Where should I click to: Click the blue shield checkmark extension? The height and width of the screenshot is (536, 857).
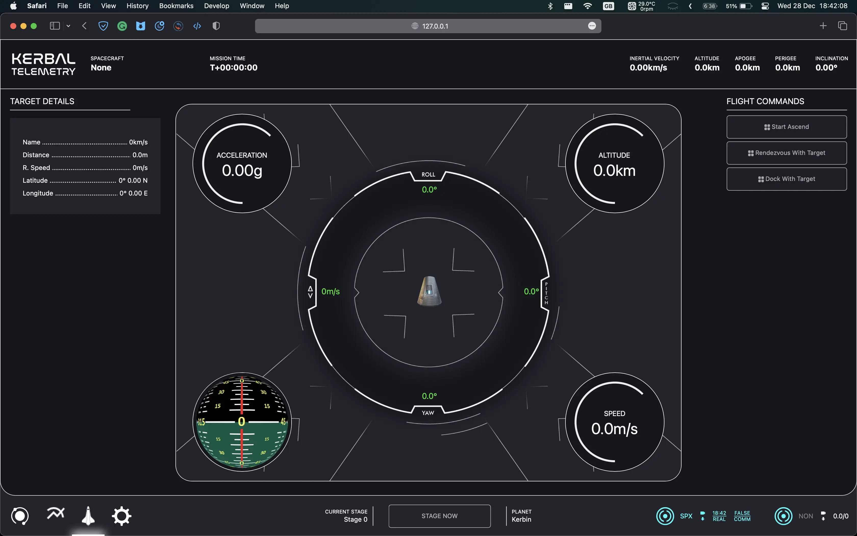coord(103,26)
